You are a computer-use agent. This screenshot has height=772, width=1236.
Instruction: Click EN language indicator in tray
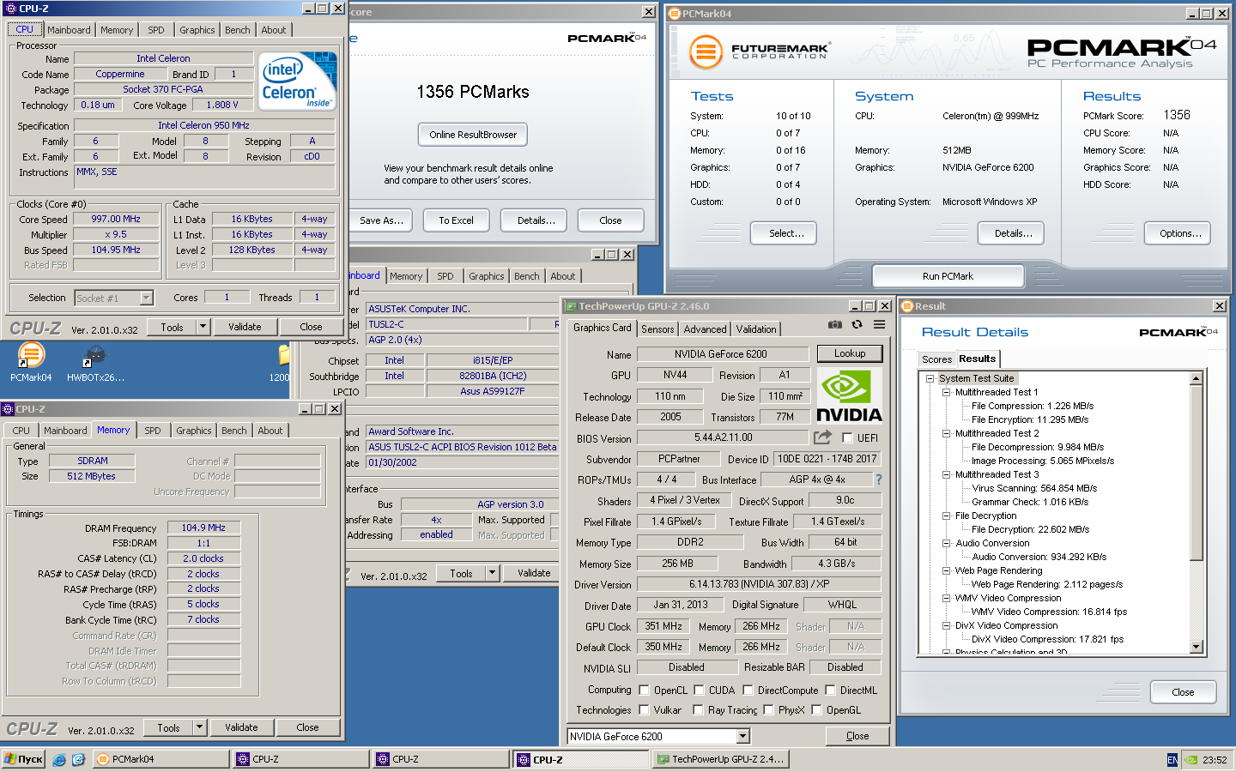[1172, 759]
